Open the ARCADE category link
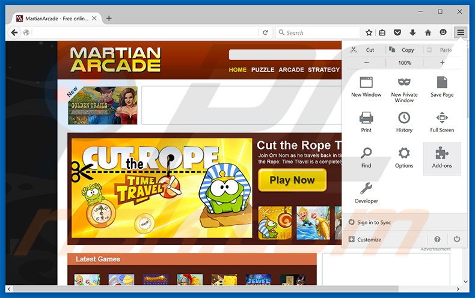 (x=291, y=70)
